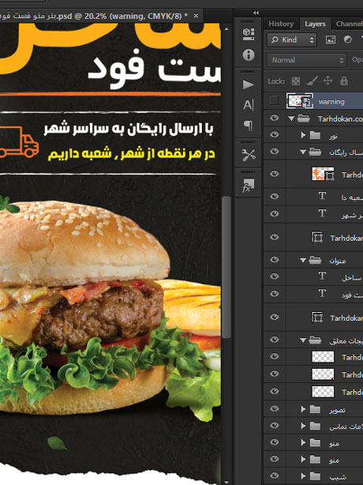363x485 pixels.
Task: Collapse the عنوان layer group
Action: click(303, 261)
